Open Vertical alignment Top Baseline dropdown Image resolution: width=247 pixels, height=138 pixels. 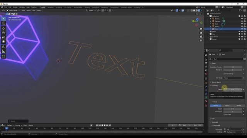point(233,132)
